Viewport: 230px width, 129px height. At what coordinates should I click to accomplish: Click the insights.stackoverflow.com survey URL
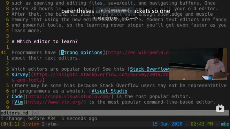[x=101, y=74]
